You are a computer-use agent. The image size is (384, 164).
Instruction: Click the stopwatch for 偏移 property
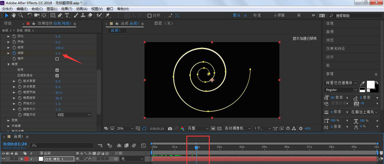(14, 53)
